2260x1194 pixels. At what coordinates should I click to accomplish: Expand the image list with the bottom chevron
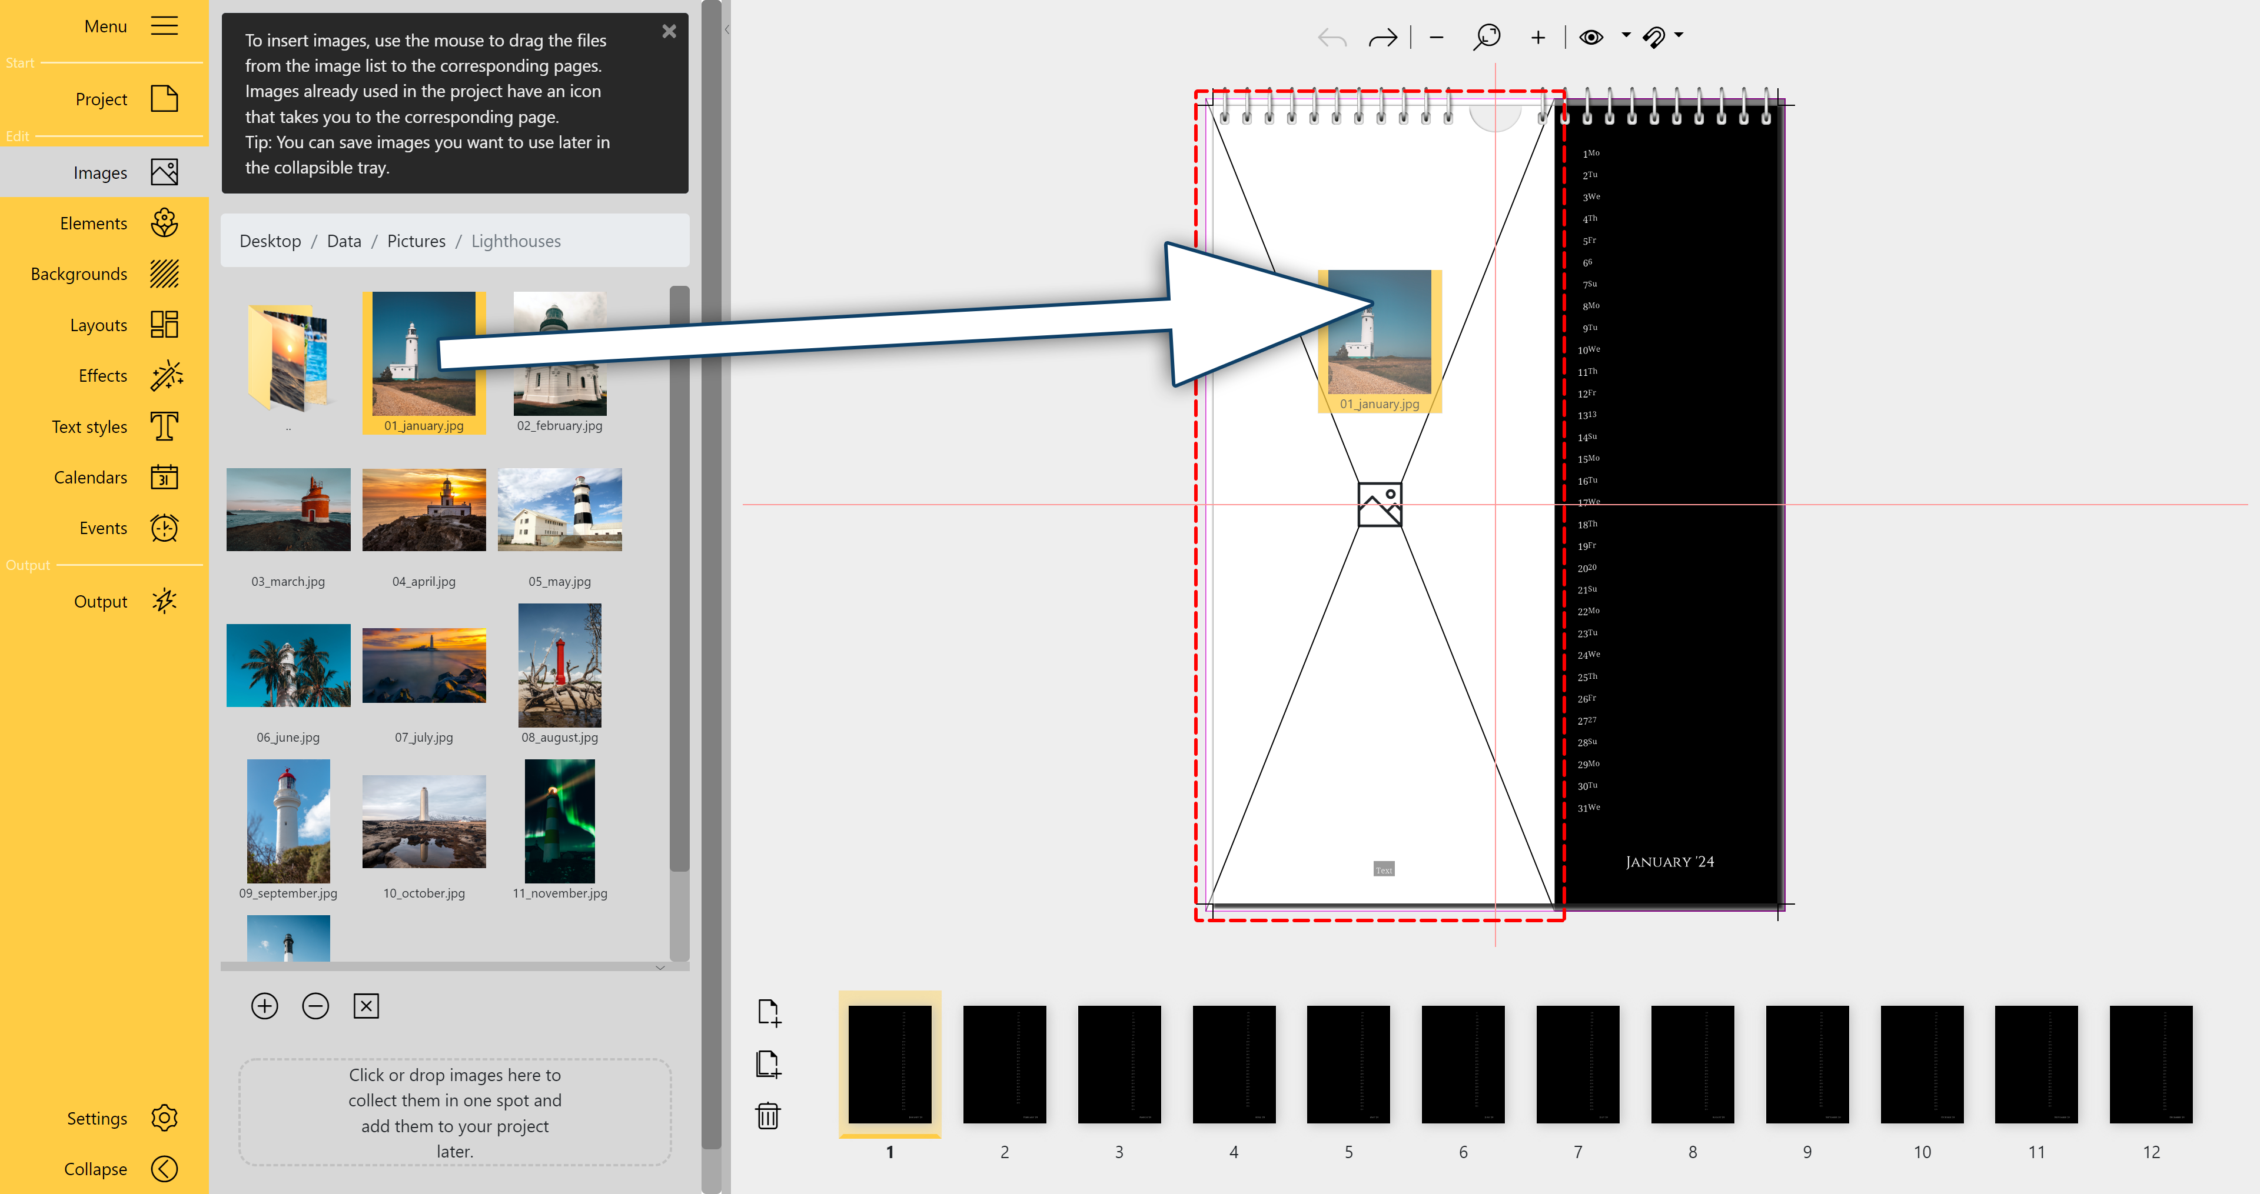click(660, 968)
